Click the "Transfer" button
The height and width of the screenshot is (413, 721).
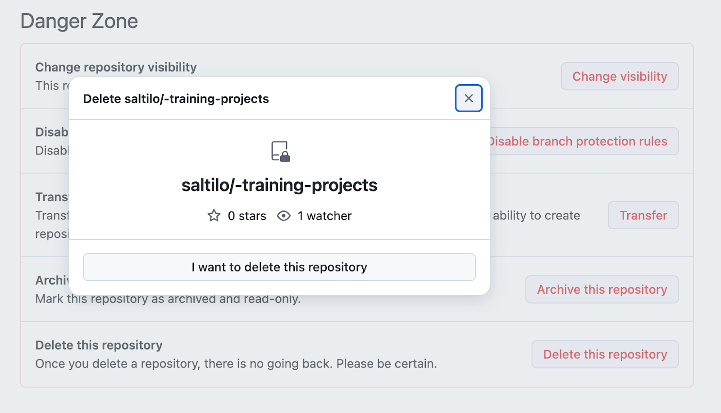coord(643,215)
